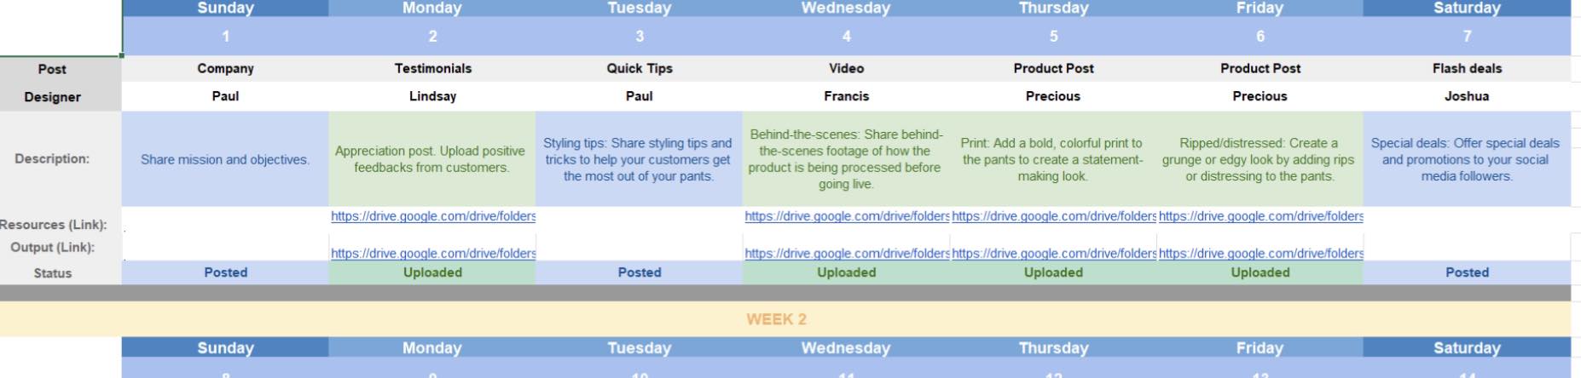This screenshot has height=378, width=1581.
Task: Select the designer cell showing Joshua
Action: (1467, 96)
